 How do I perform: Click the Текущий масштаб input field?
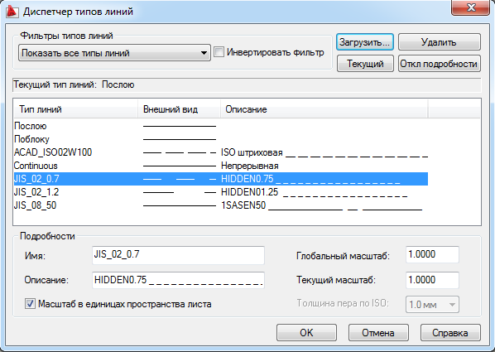[x=432, y=280]
